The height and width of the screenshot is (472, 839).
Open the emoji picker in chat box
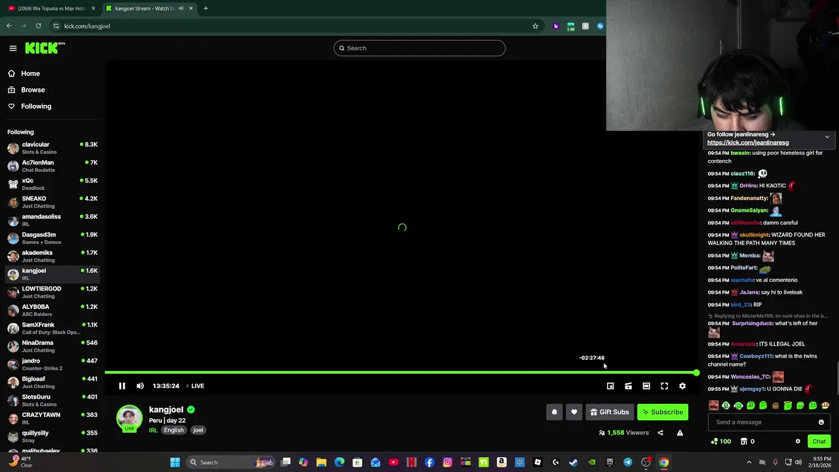(821, 422)
